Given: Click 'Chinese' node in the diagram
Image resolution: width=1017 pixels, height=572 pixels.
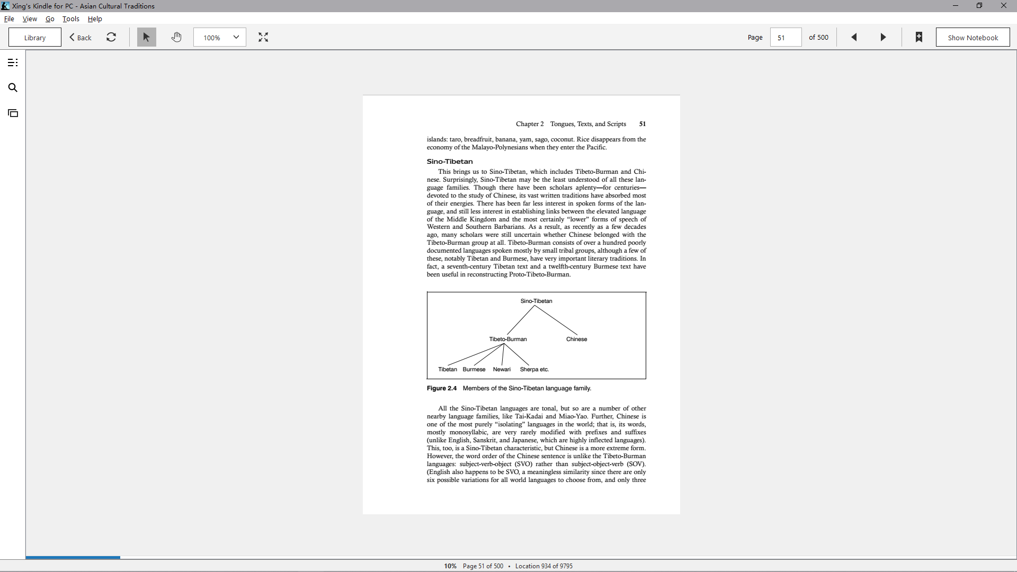Looking at the screenshot, I should pyautogui.click(x=576, y=339).
